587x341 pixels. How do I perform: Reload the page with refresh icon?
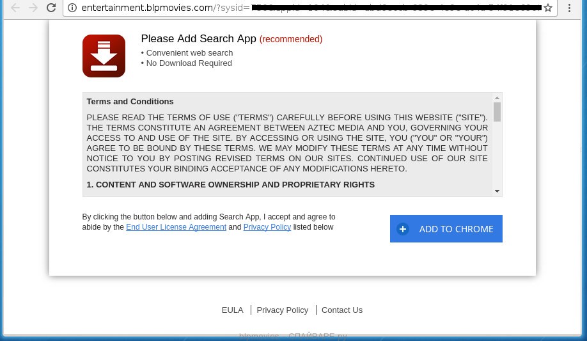click(x=51, y=8)
